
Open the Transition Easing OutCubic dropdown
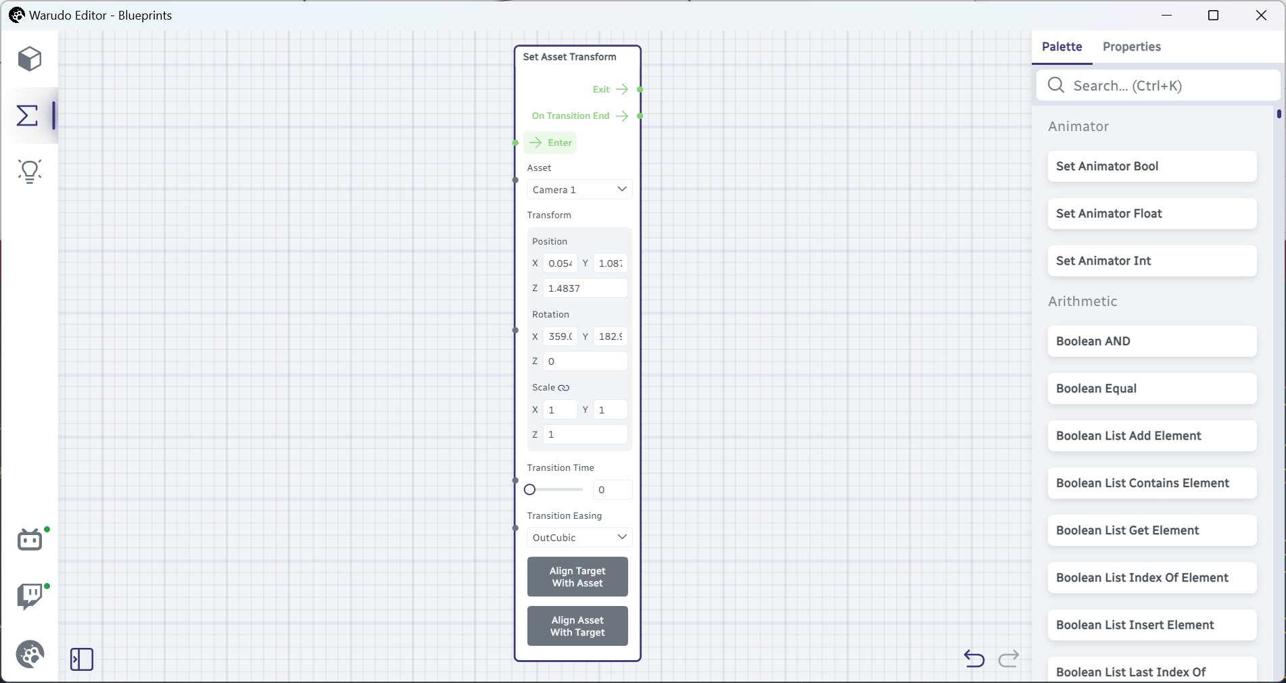pyautogui.click(x=579, y=537)
